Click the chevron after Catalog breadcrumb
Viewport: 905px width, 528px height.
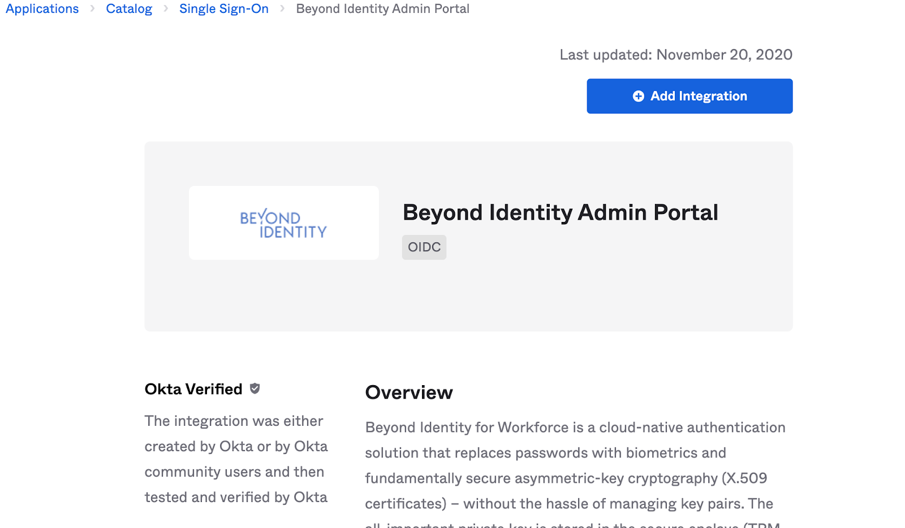[x=165, y=9]
